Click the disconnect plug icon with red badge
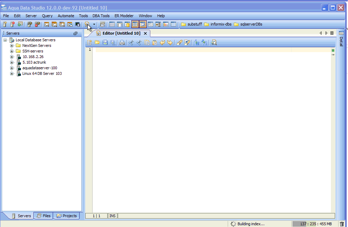Screen dimensions: 348x227 (x=37, y=24)
